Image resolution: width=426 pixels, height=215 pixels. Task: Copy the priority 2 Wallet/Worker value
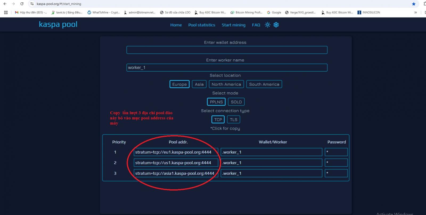[271, 163]
